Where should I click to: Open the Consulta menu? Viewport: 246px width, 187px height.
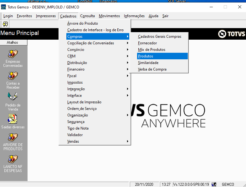point(87,16)
